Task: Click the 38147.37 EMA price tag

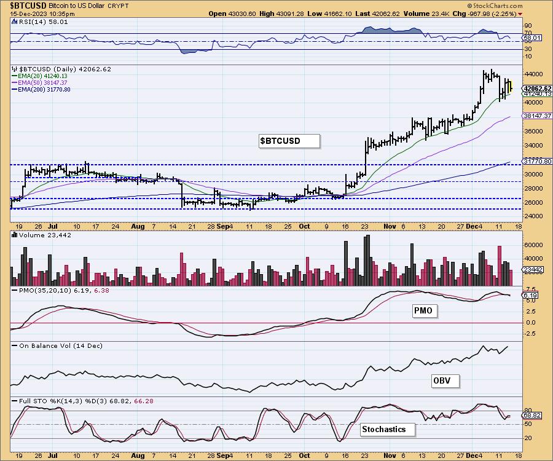Action: point(537,116)
